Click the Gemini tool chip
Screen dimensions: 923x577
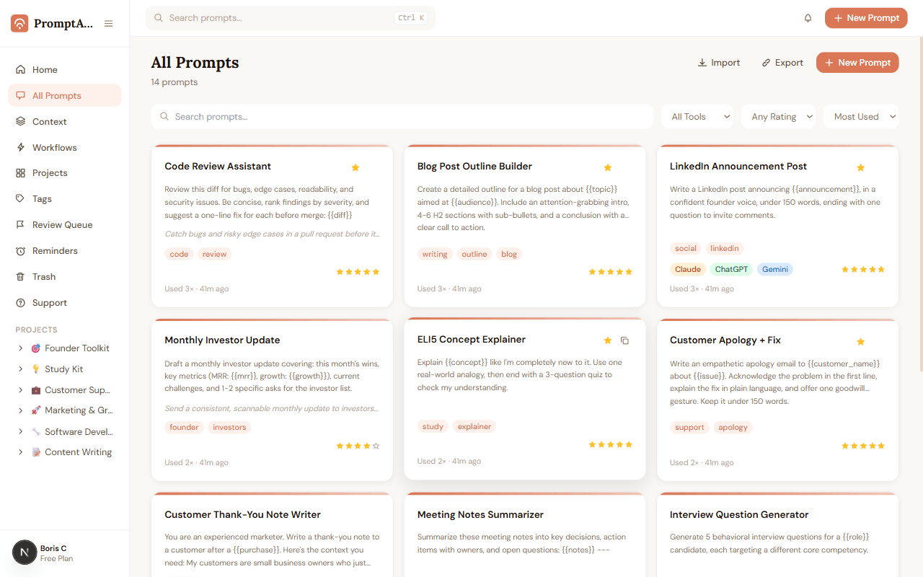(775, 269)
